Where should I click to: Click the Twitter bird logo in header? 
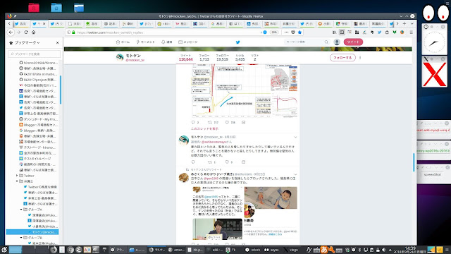coord(238,42)
